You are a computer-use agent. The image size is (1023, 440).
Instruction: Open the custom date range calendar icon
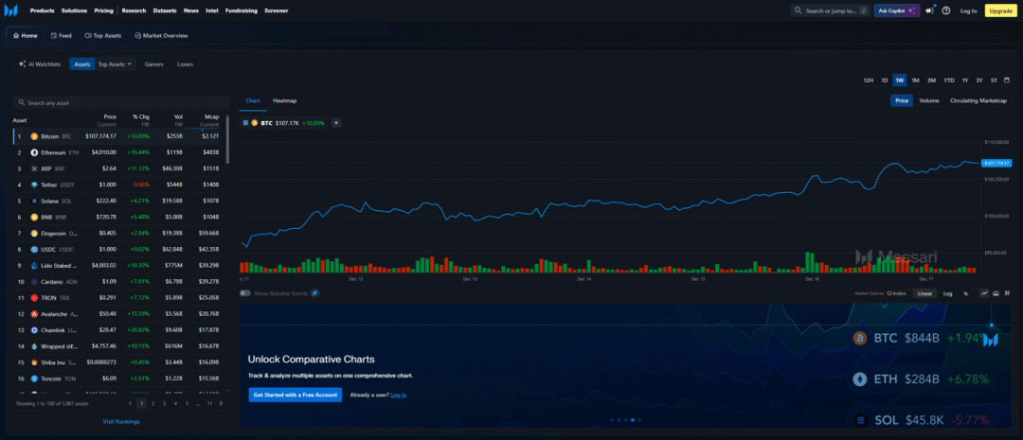click(1007, 80)
